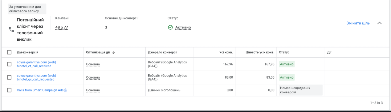Viewport: 391px width, 112px height.
Task: Click the Дії column header
Action: [329, 52]
